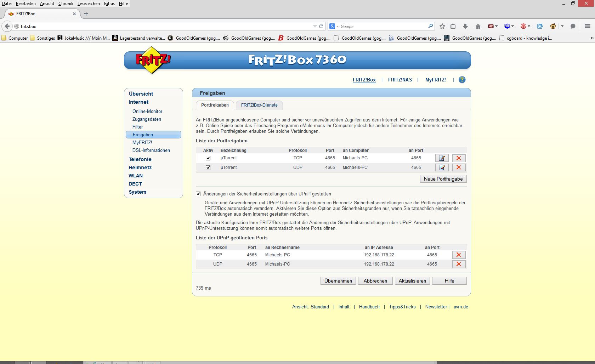The height and width of the screenshot is (364, 595).
Task: Open the Lesezeichen menu
Action: 89,4
